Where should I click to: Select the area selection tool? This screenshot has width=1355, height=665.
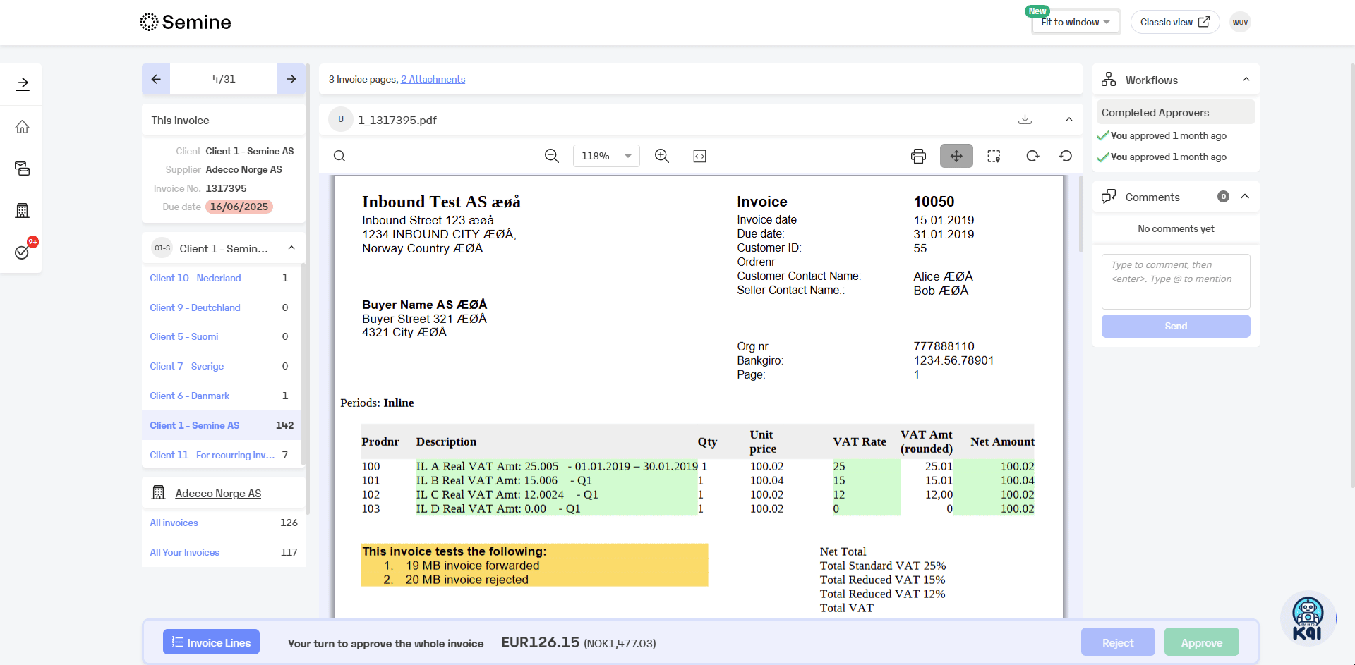coord(994,156)
